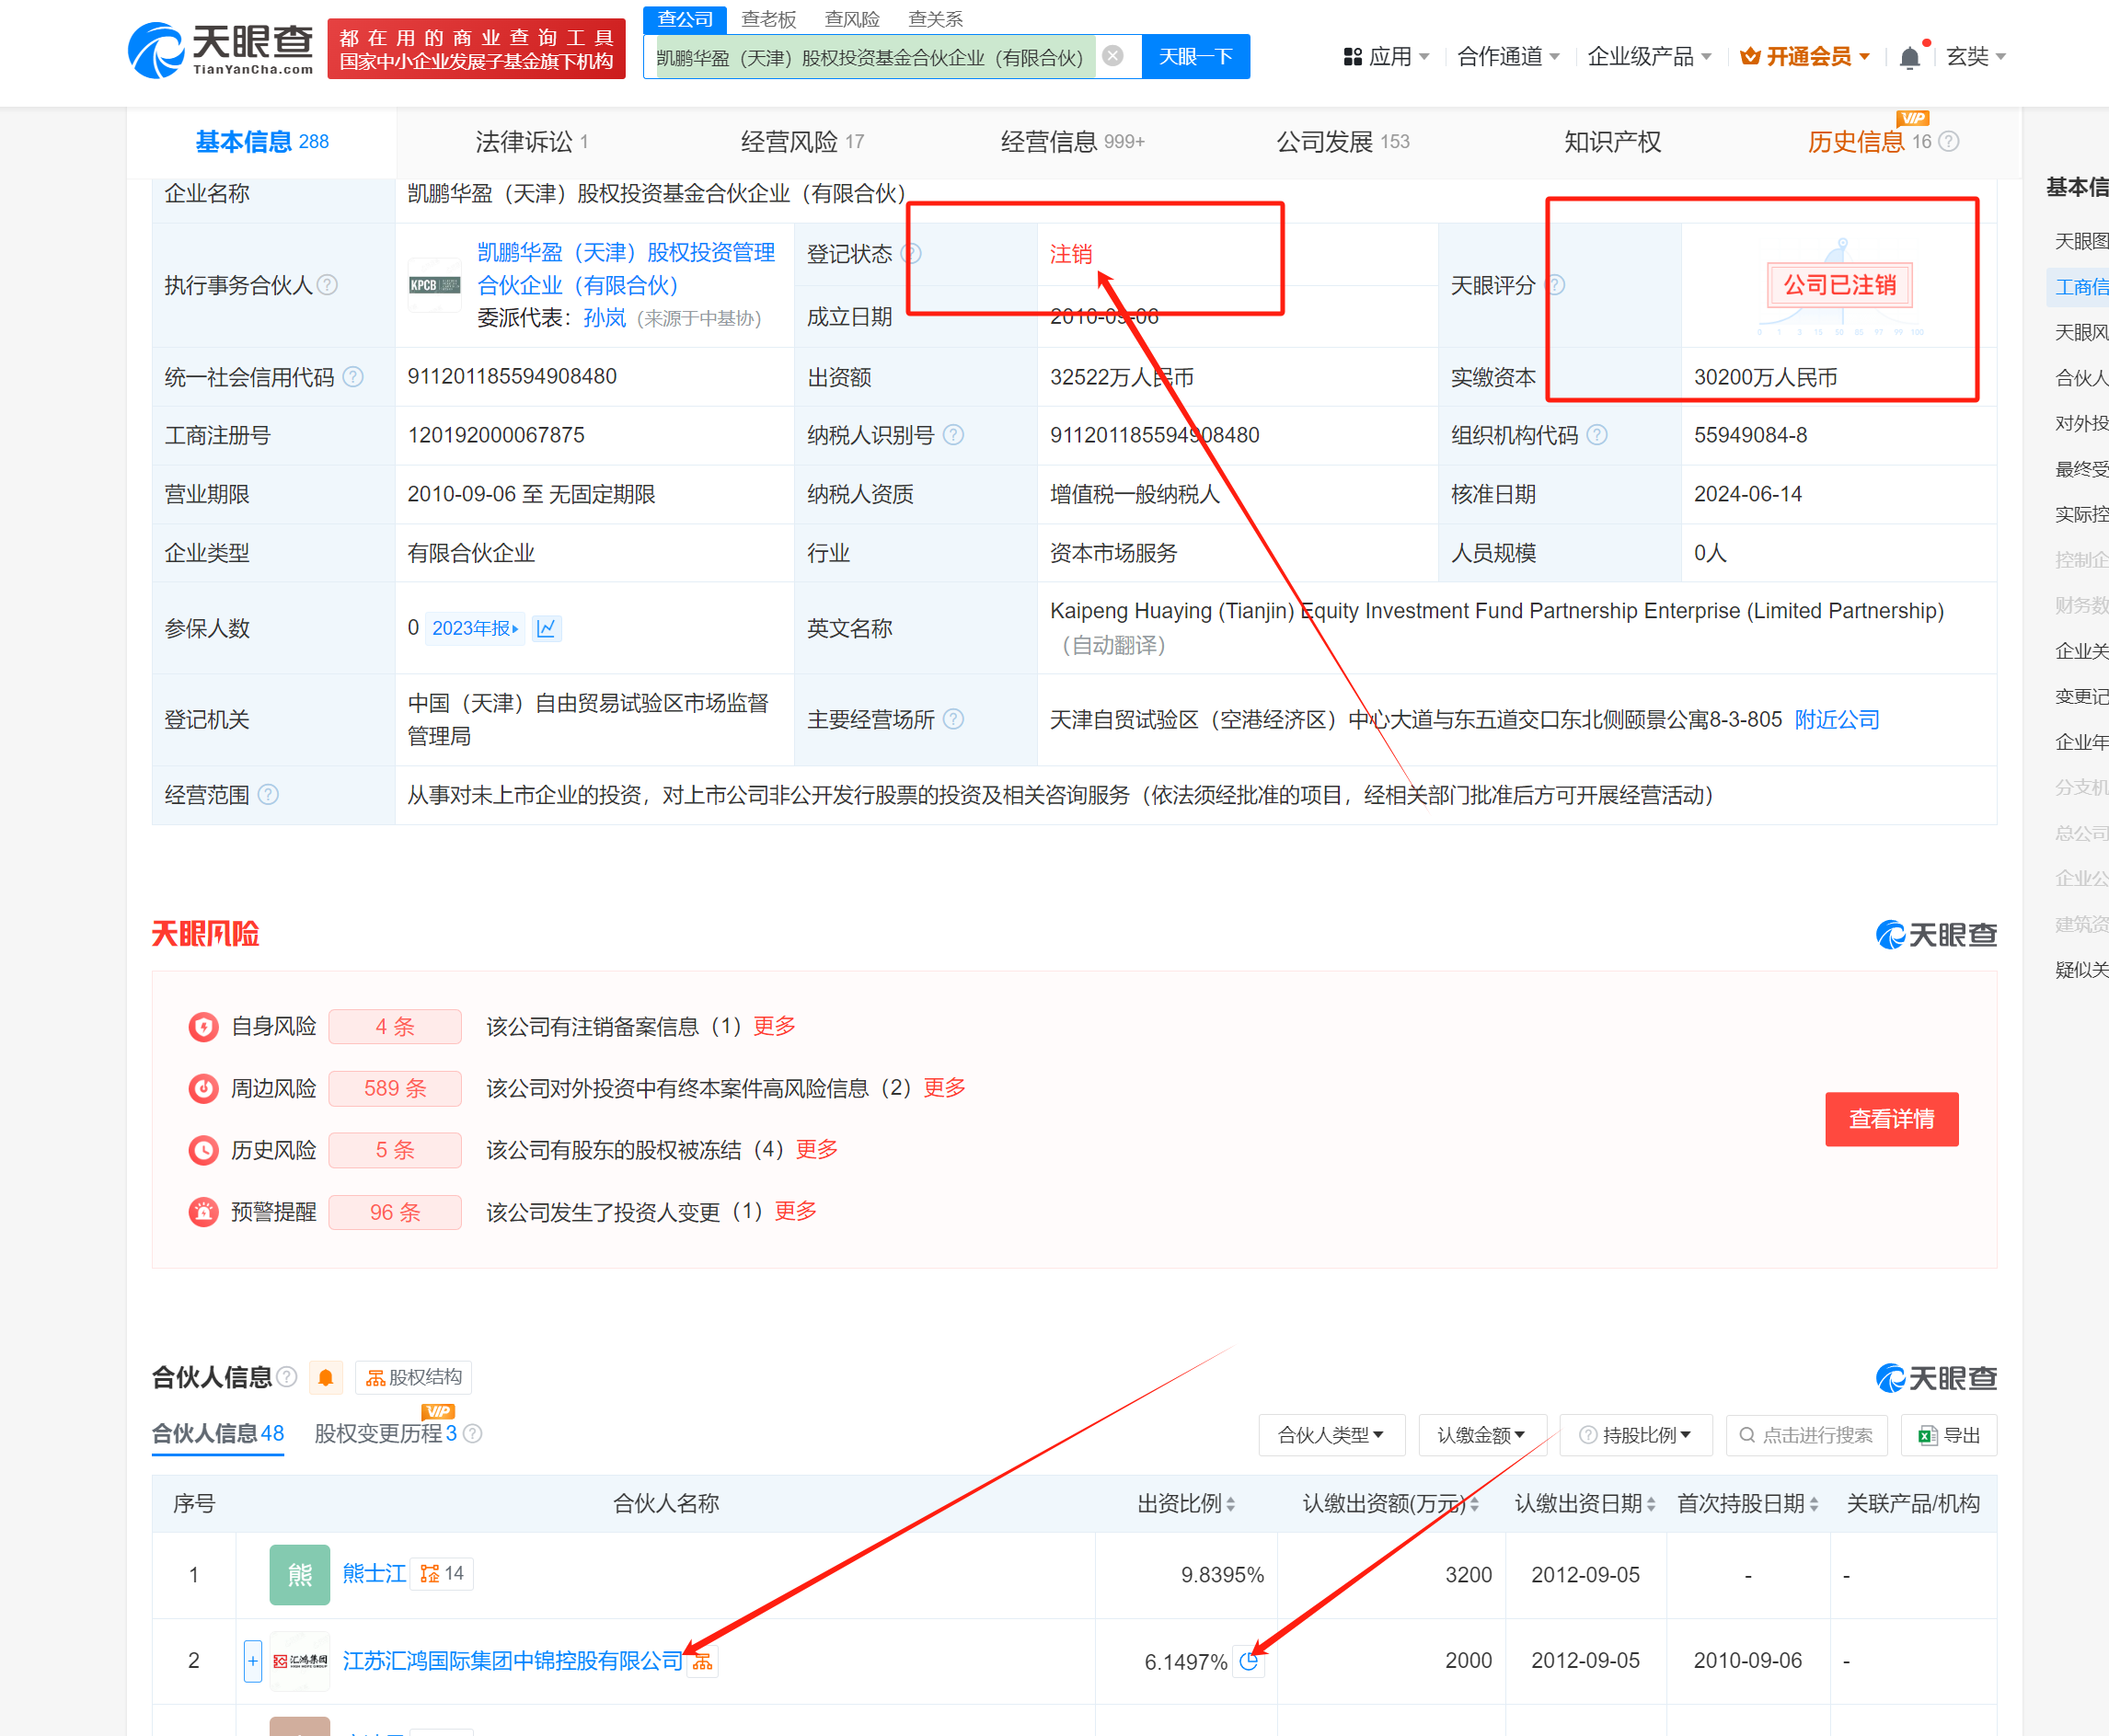This screenshot has width=2109, height=1736.
Task: Sort table by 认缴出资日期 column
Action: [1585, 1504]
